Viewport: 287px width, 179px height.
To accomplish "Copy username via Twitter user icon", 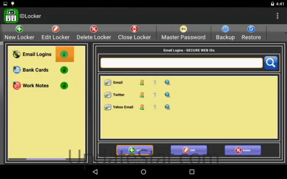I will [x=142, y=95].
